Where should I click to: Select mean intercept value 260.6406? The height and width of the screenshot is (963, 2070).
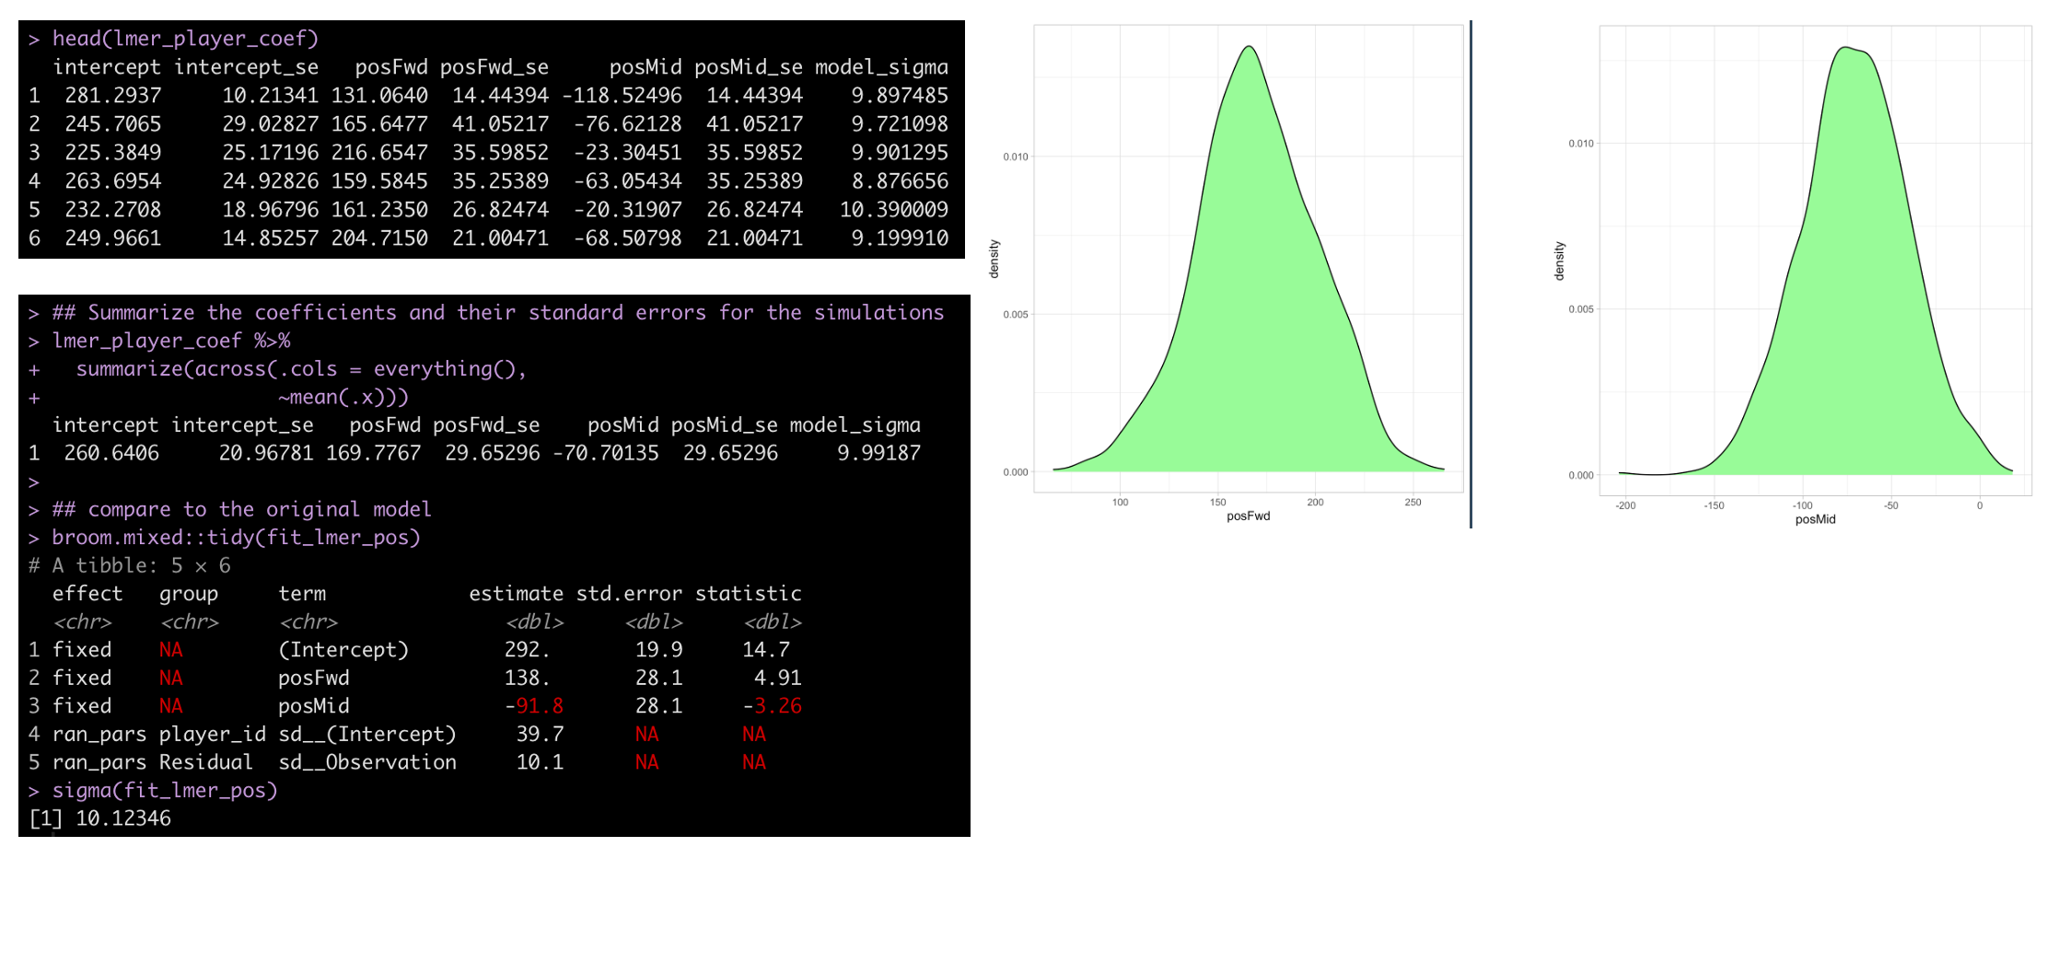[111, 453]
